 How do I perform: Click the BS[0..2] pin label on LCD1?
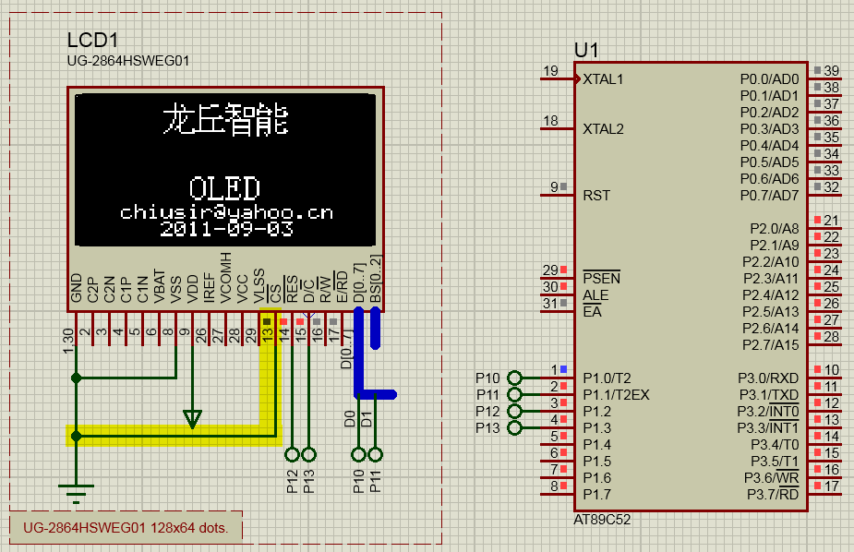[x=376, y=279]
